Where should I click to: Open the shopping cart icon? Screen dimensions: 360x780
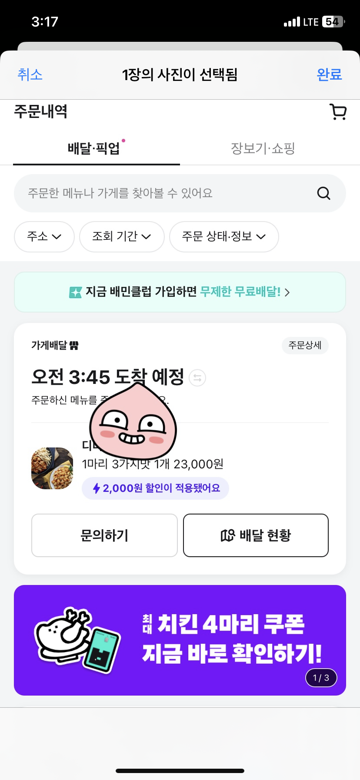(x=338, y=112)
